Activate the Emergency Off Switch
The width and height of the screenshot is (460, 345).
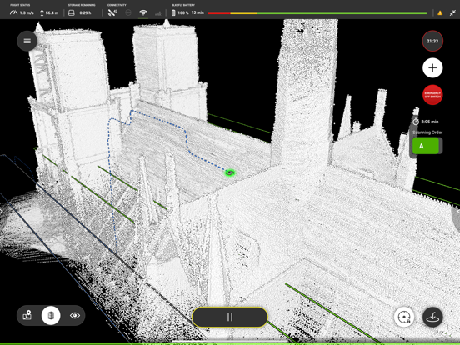tap(432, 95)
